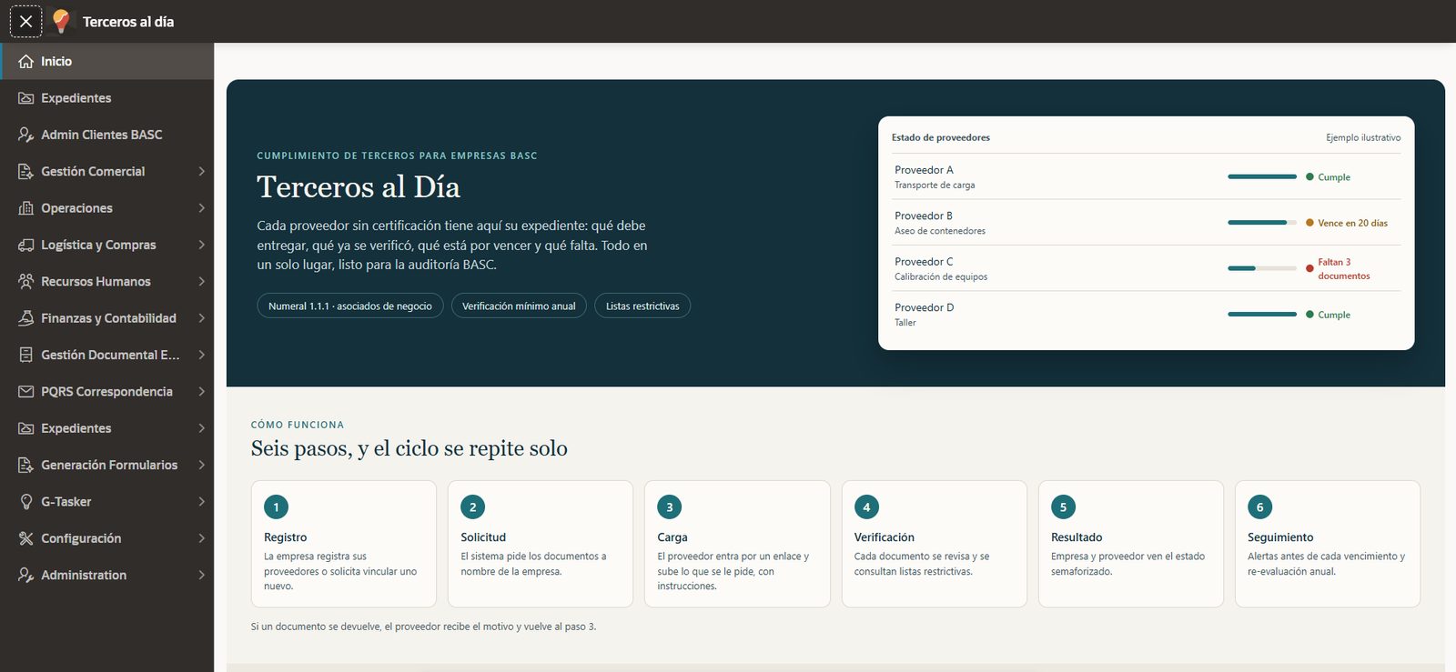Expand the Operaciones submenu arrow
The image size is (1456, 672).
coord(201,208)
